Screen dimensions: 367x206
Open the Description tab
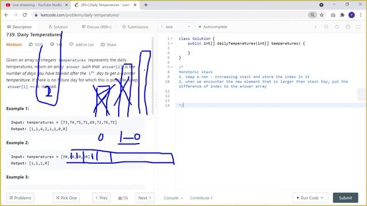click(x=19, y=27)
